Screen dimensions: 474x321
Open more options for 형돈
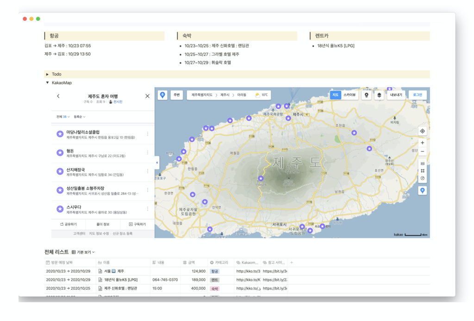tap(148, 152)
